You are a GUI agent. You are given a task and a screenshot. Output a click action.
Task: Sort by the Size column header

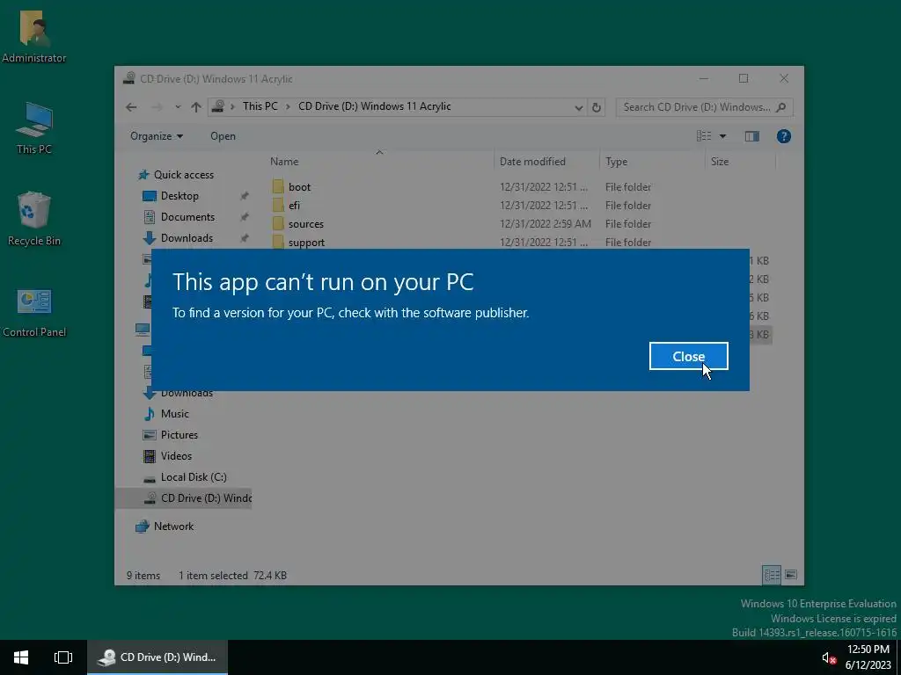click(740, 162)
